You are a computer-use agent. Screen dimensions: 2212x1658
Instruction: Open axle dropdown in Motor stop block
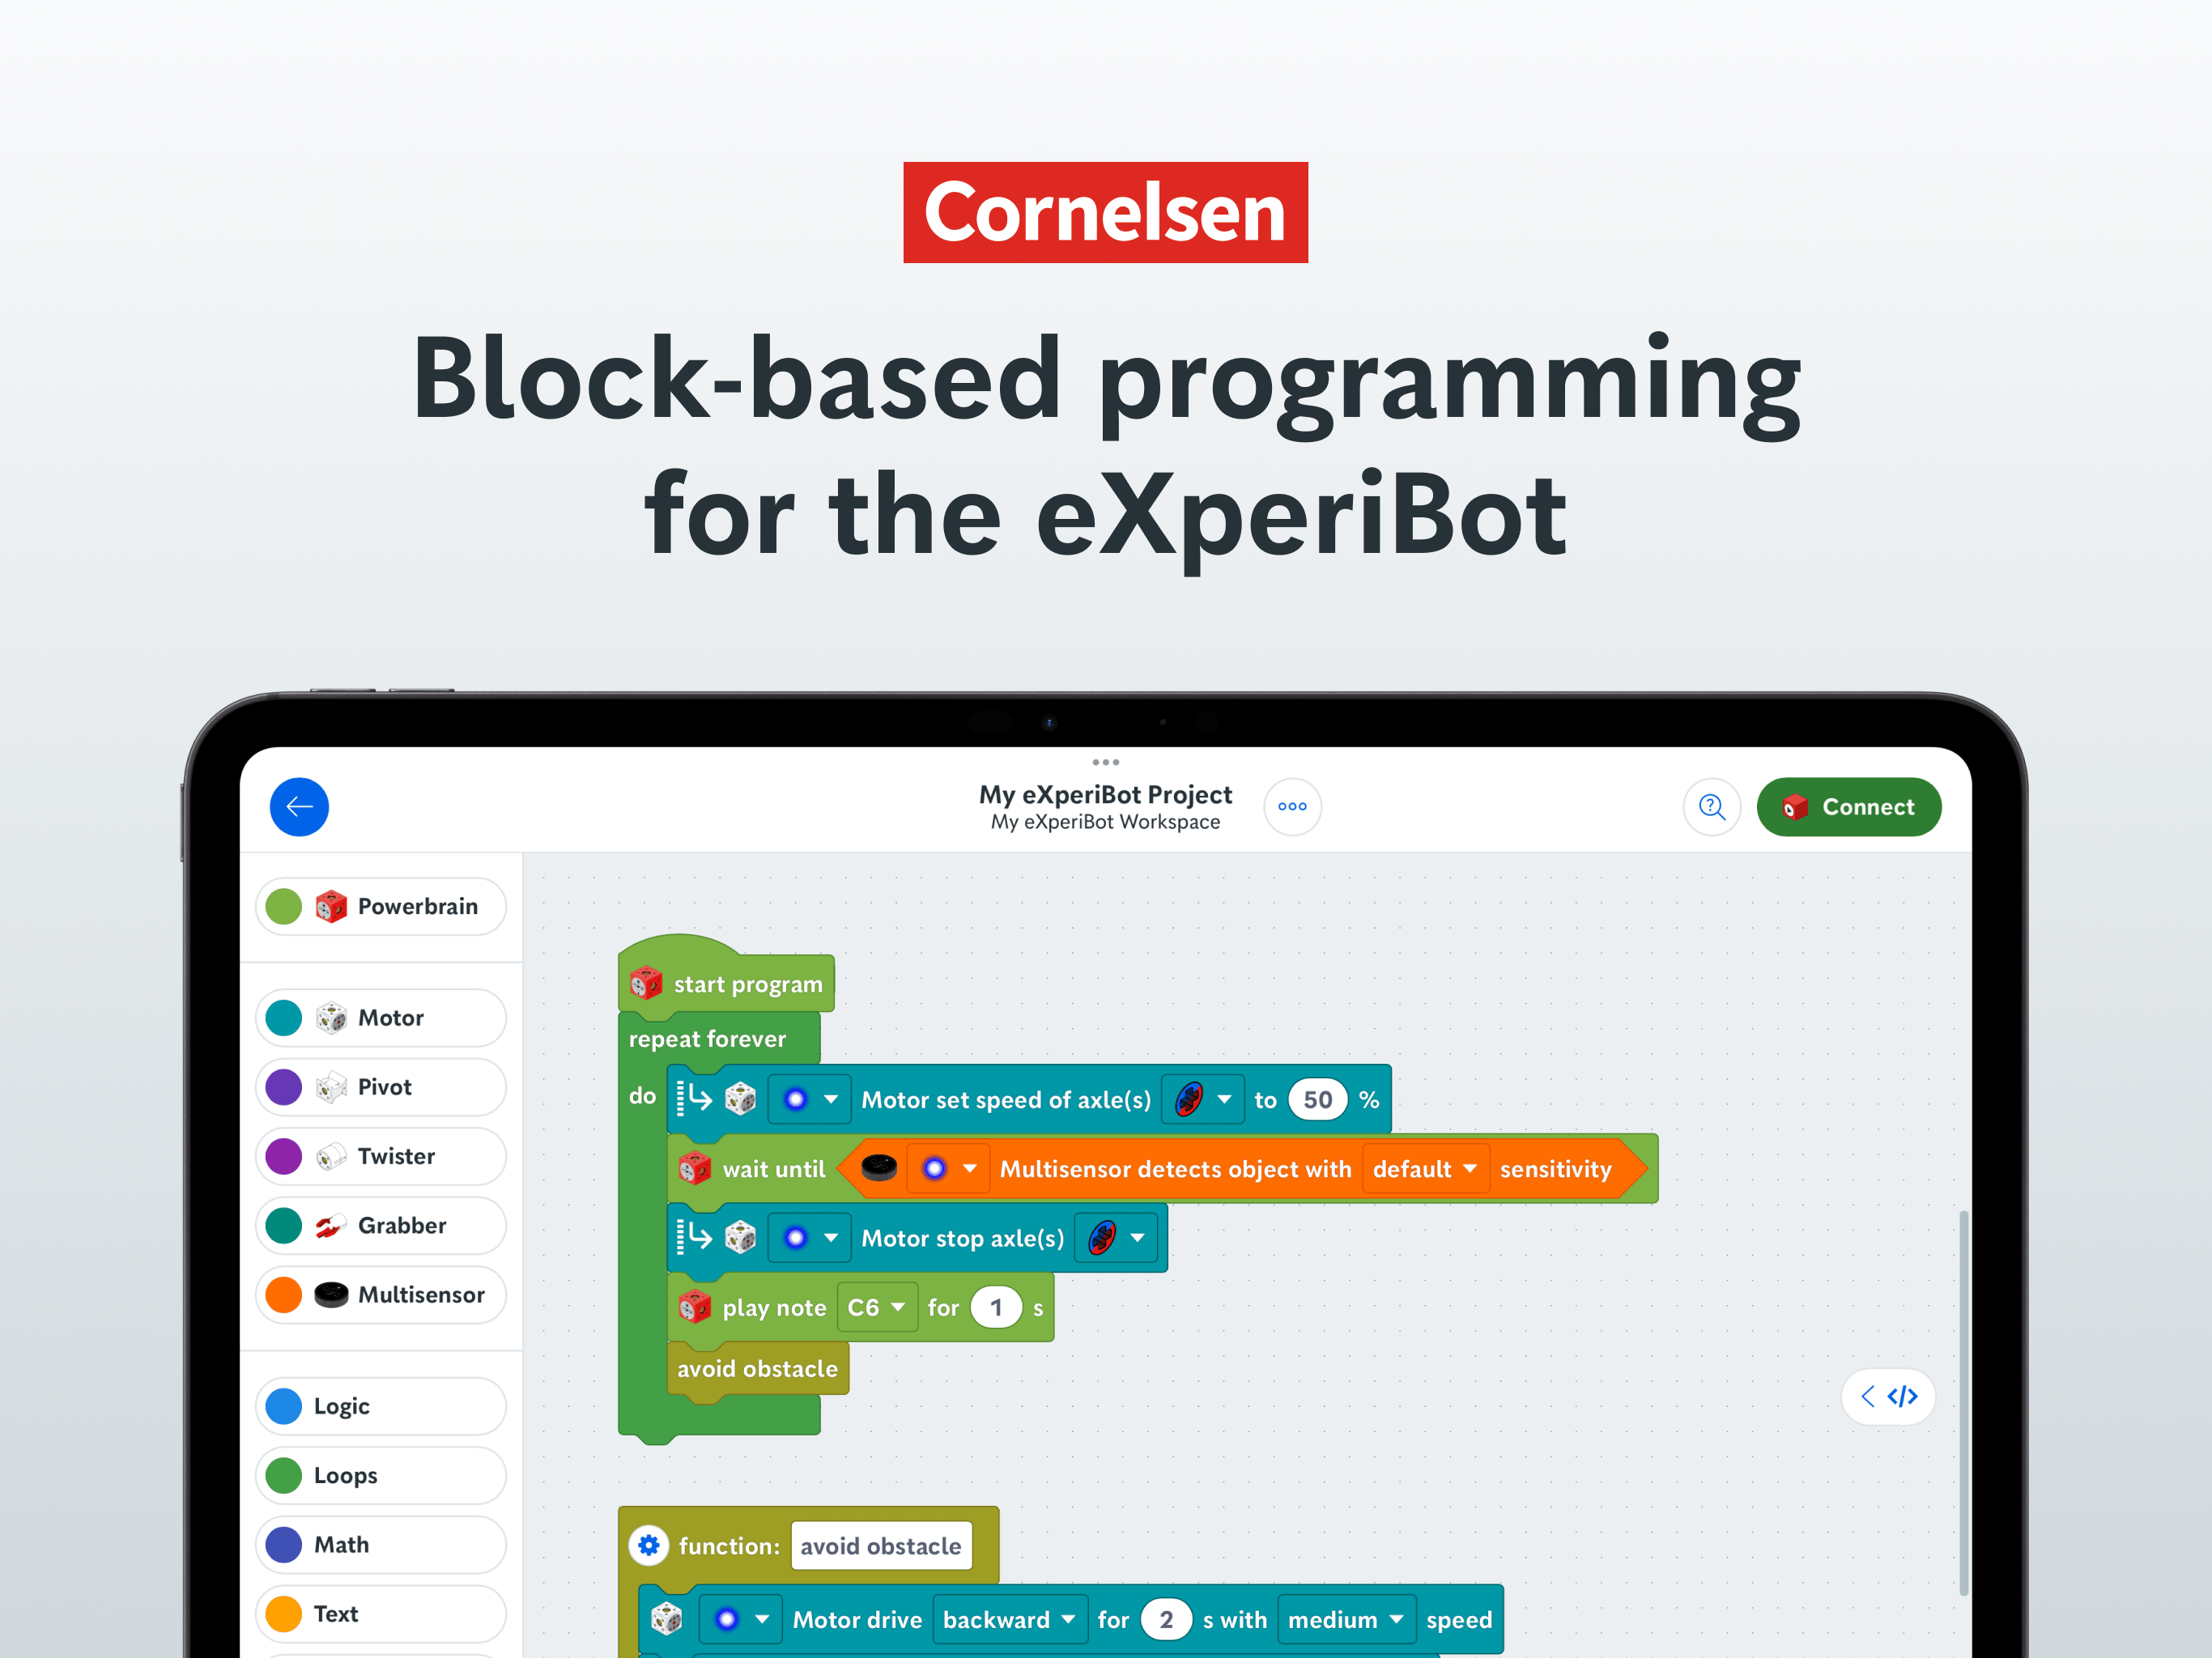point(1116,1238)
